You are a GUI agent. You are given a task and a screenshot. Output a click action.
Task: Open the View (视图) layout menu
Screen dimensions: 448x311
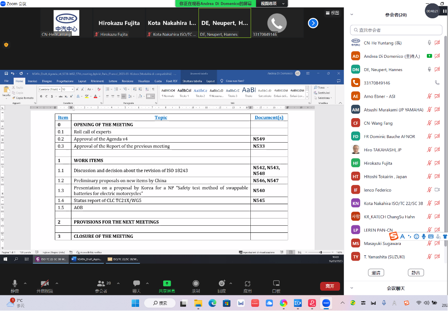tap(332, 12)
